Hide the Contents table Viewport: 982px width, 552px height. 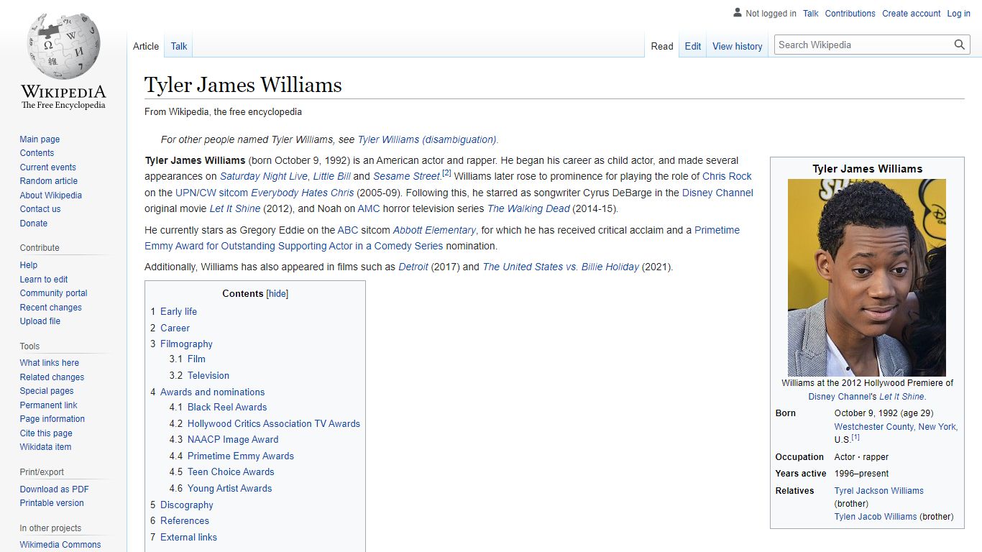click(x=277, y=293)
